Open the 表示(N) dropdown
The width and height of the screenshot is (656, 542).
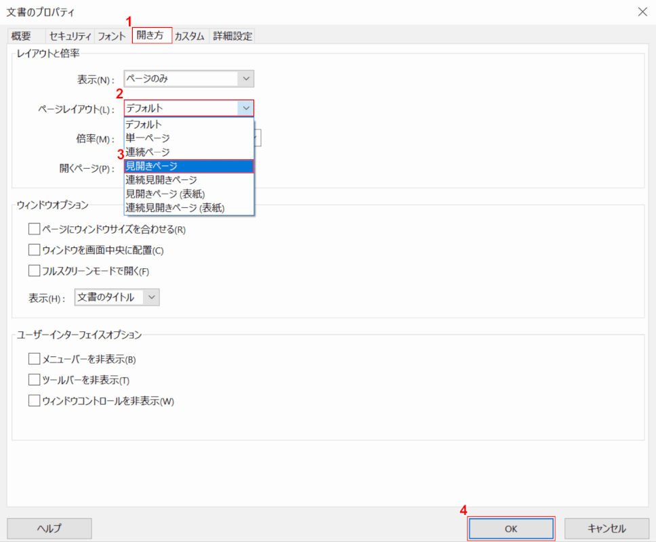[246, 78]
